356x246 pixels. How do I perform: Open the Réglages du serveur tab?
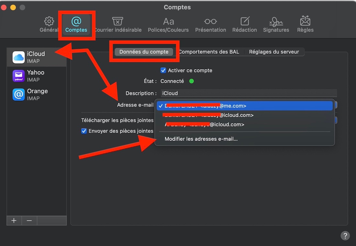pos(274,52)
